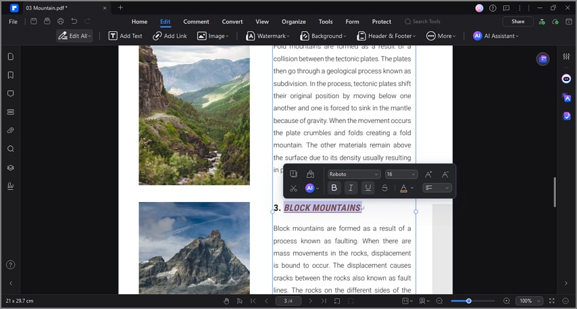Click the Add Text button
The image size is (577, 309).
[126, 36]
